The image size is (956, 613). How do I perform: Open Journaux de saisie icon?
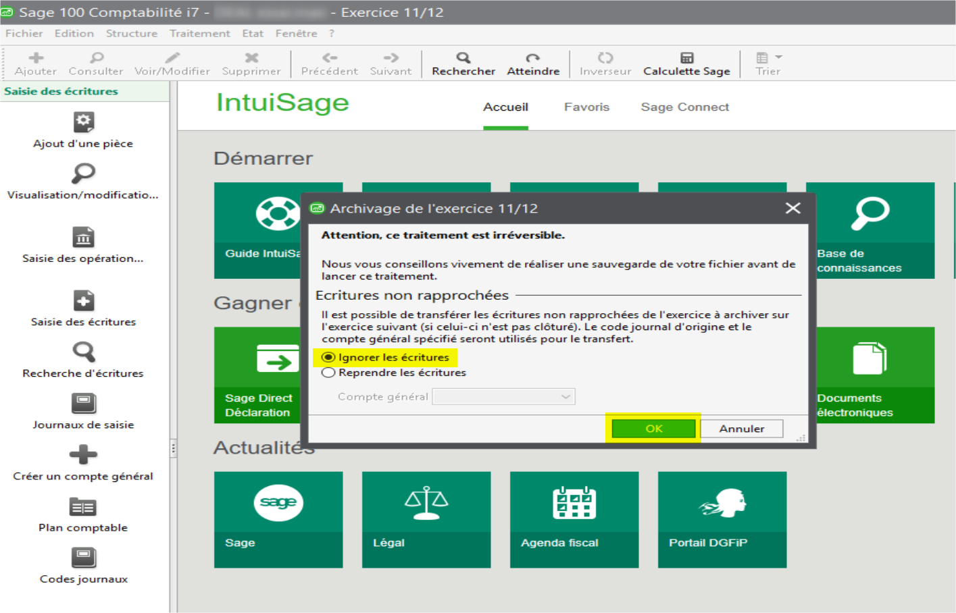pos(83,404)
